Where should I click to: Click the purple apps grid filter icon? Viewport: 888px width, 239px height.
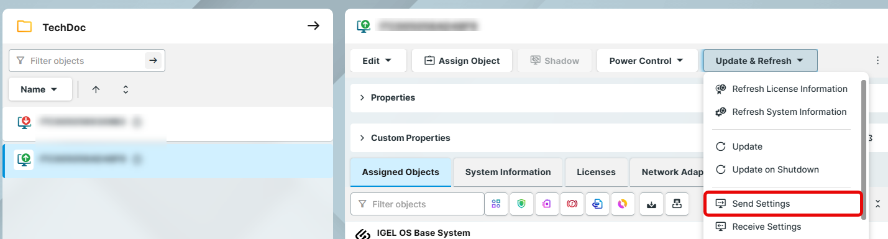pos(496,204)
